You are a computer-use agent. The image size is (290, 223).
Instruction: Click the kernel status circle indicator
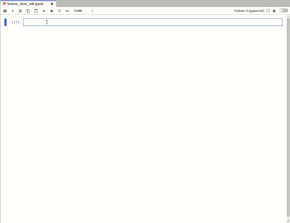268,11
